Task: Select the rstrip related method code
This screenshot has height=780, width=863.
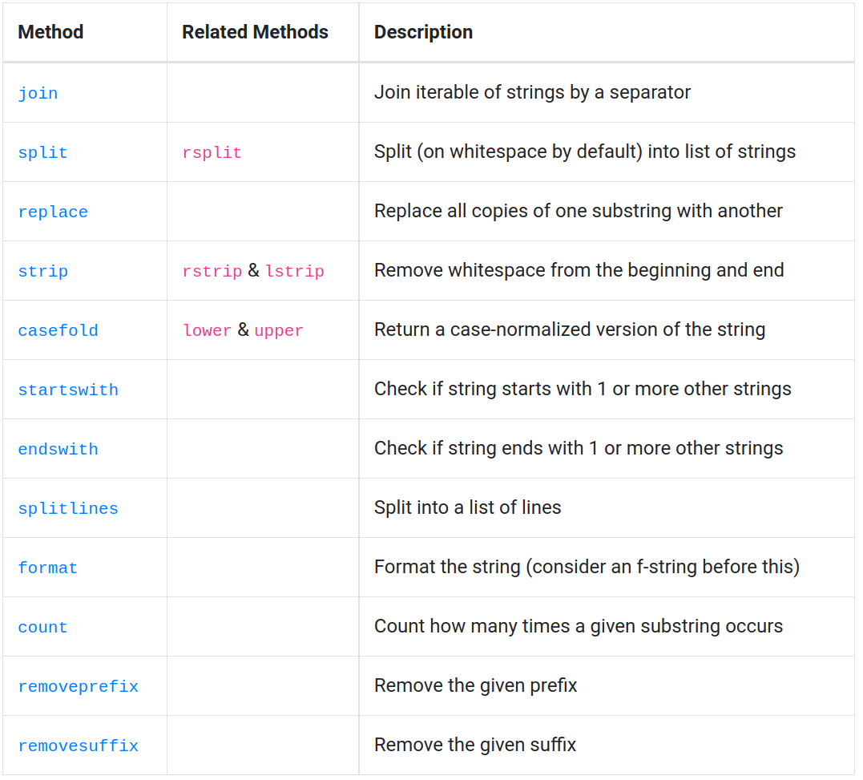Action: click(212, 271)
